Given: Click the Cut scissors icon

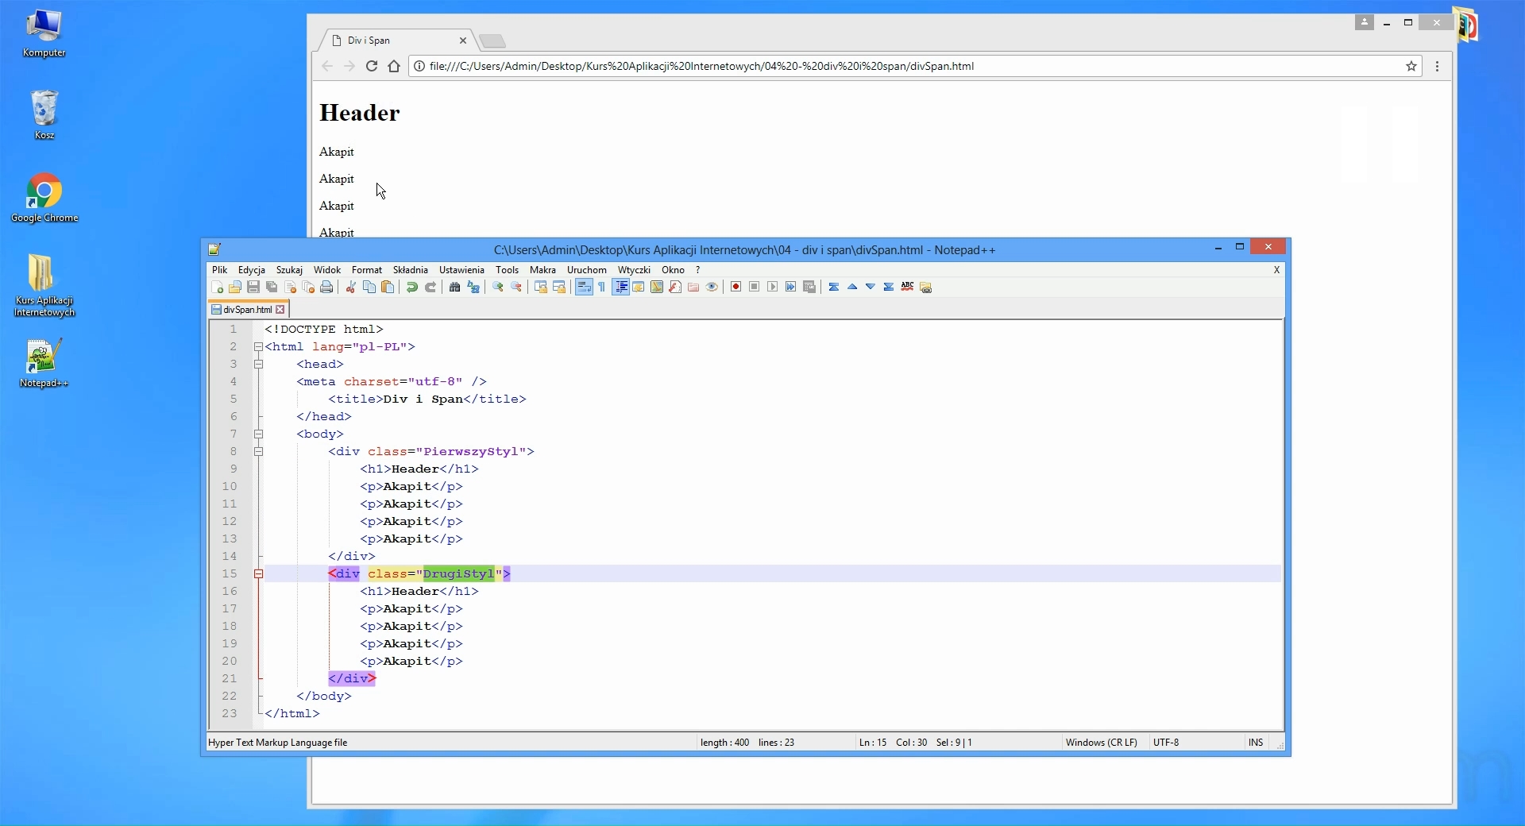Looking at the screenshot, I should coord(350,288).
